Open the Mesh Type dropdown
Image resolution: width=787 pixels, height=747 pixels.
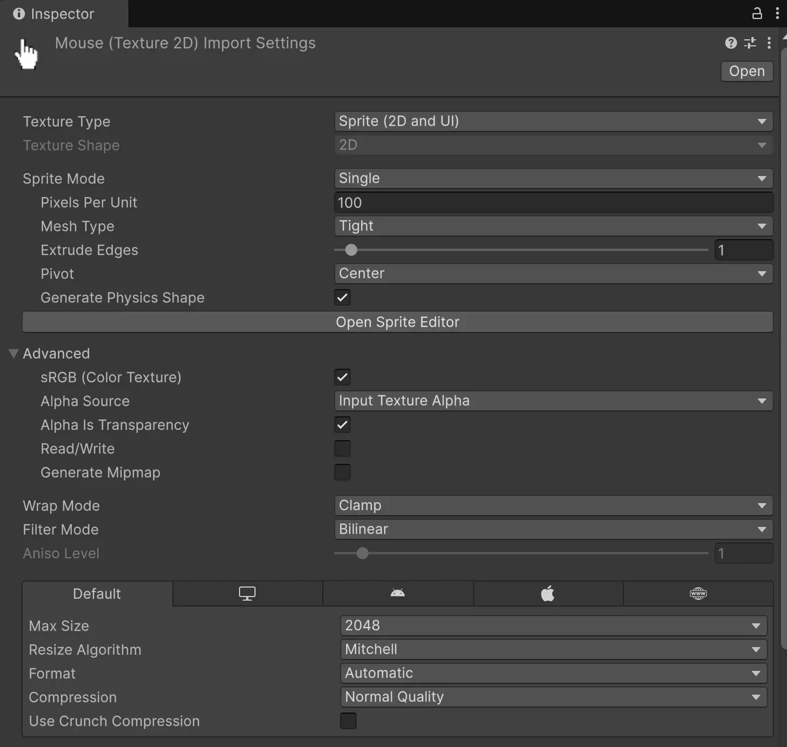(x=553, y=226)
